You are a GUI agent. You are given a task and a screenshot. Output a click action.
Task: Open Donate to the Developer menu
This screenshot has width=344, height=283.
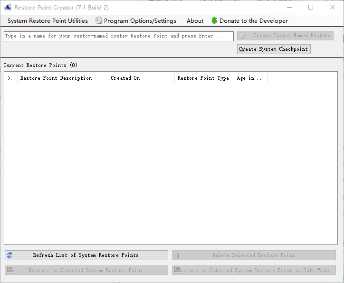pyautogui.click(x=250, y=21)
